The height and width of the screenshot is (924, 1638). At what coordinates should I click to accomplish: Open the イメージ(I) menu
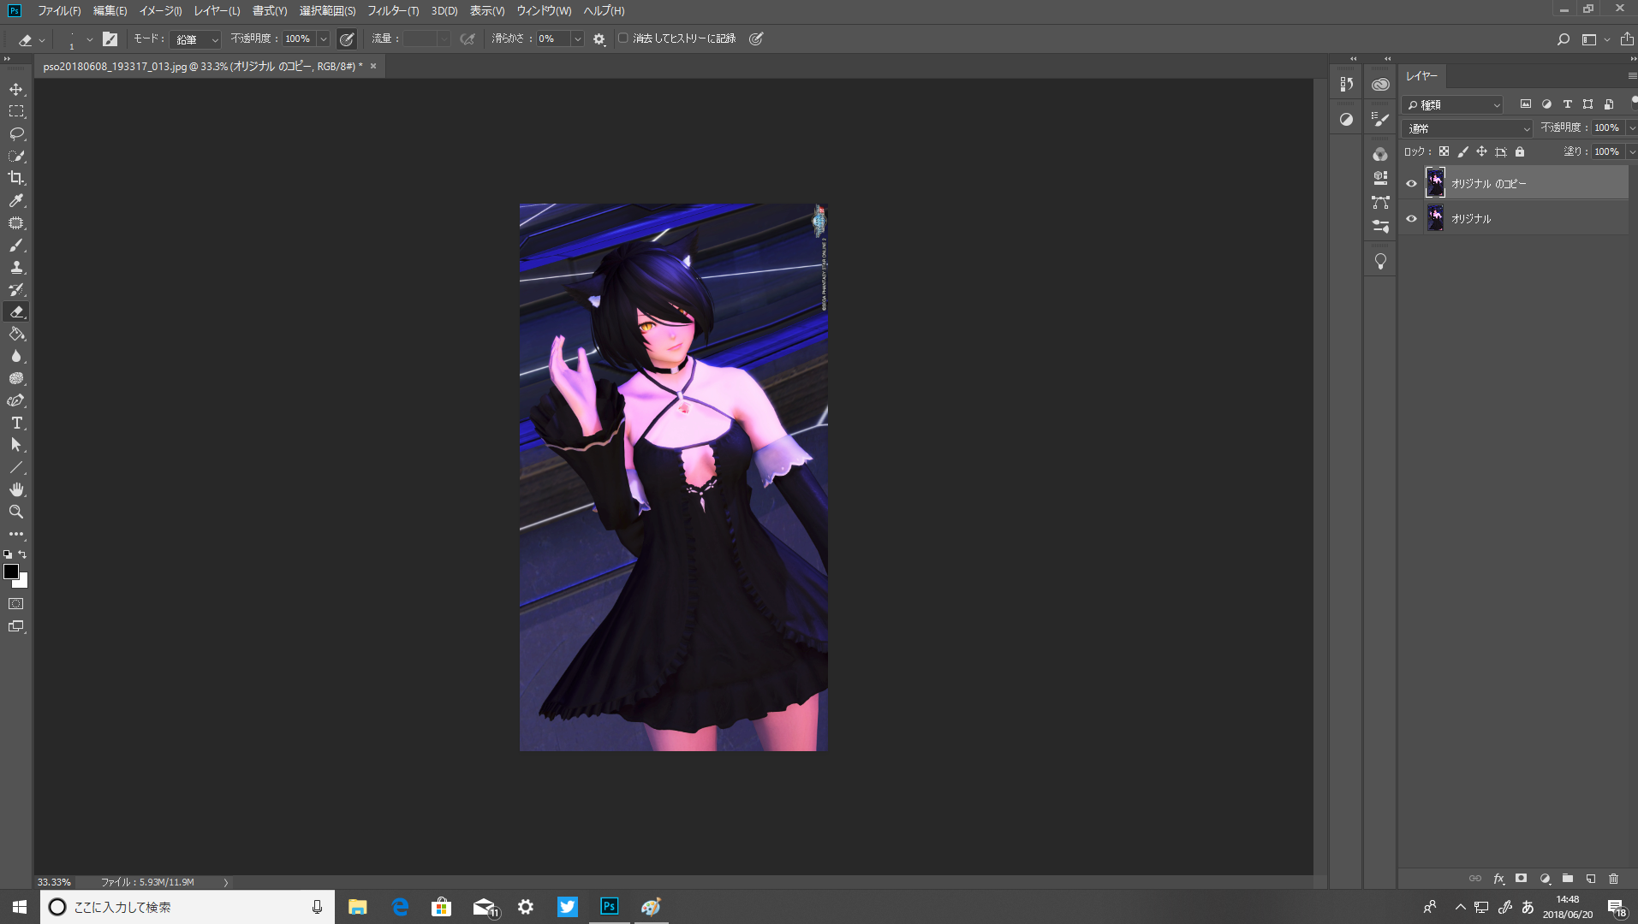[160, 11]
